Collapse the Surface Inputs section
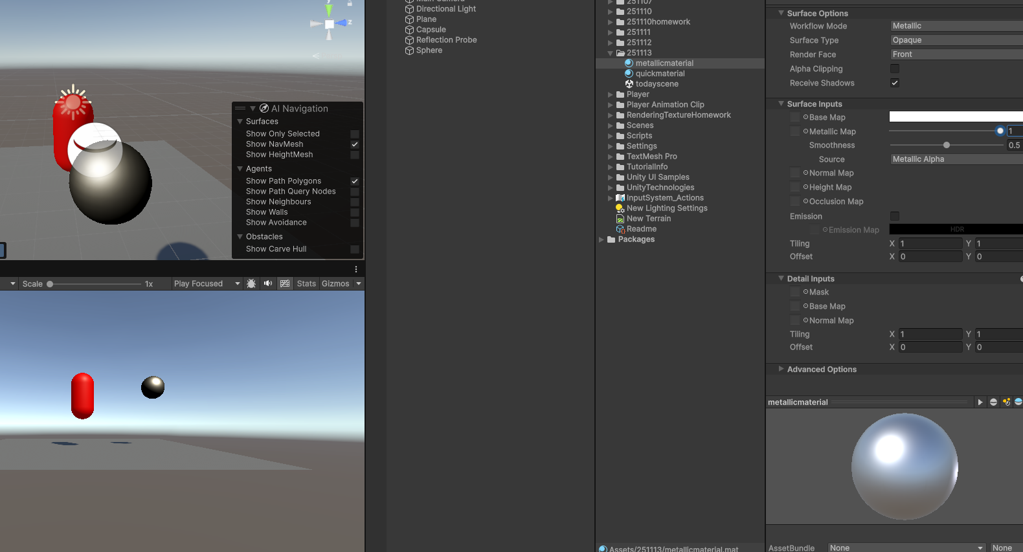 pos(781,104)
